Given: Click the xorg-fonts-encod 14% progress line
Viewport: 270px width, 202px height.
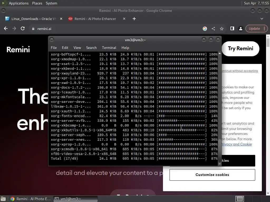Looking at the screenshot, I should tap(134, 116).
